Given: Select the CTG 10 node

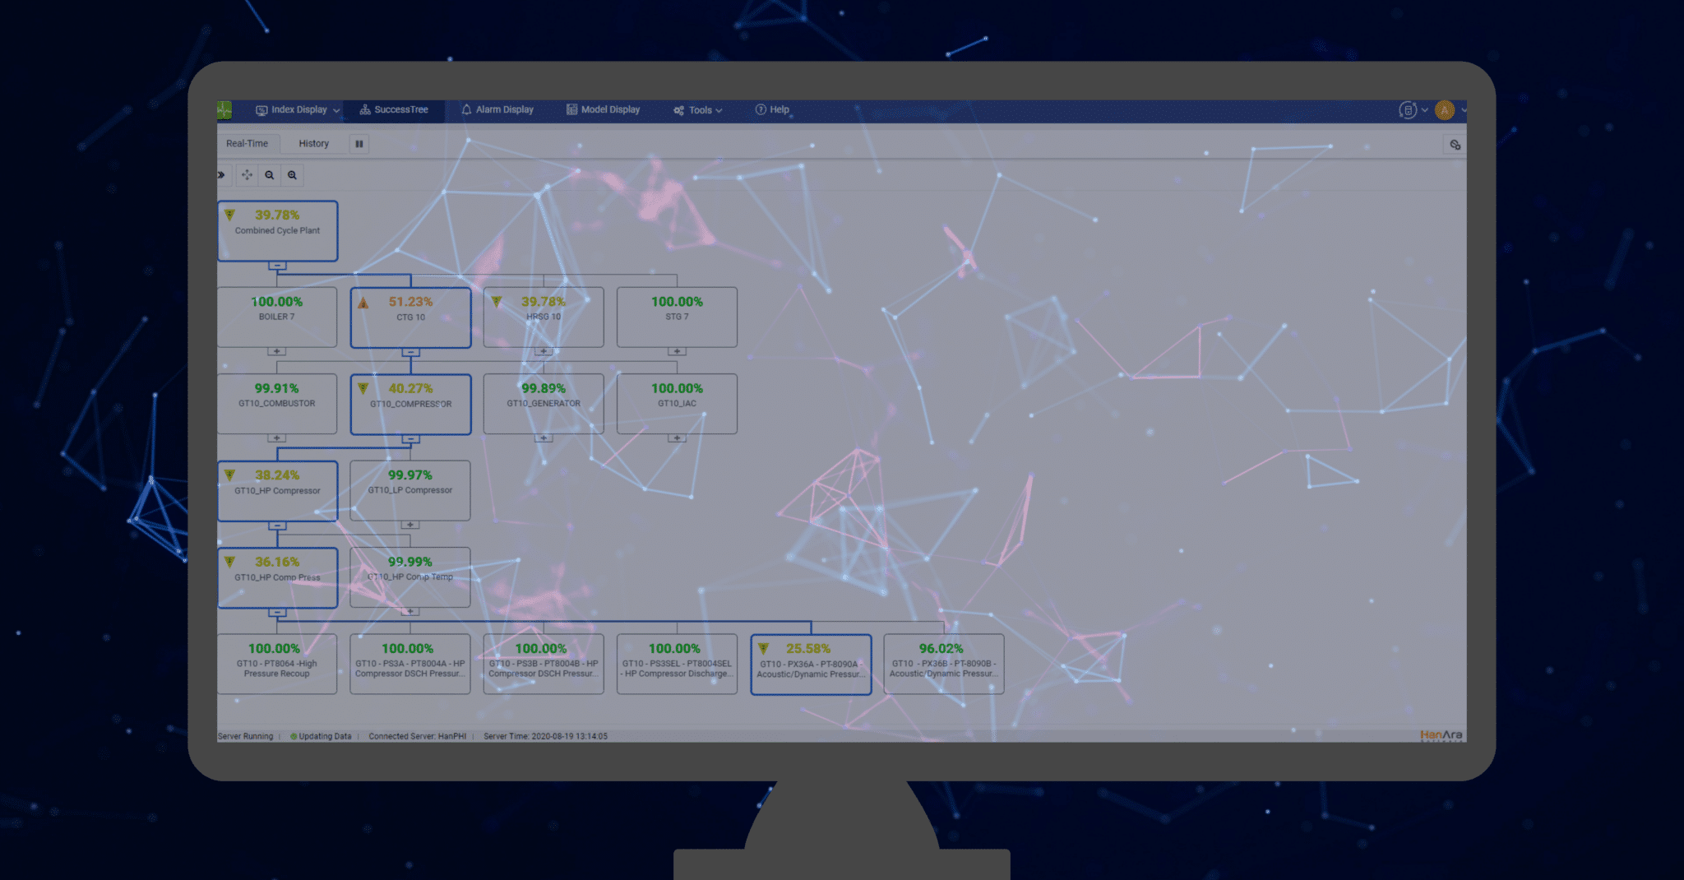Looking at the screenshot, I should (x=410, y=317).
